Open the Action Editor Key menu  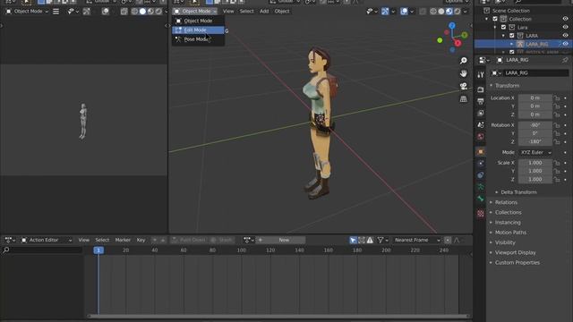141,240
